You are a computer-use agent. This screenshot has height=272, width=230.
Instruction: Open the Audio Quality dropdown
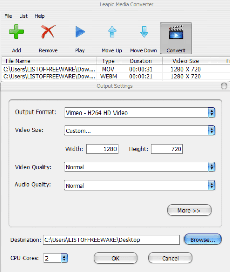pyautogui.click(x=140, y=185)
